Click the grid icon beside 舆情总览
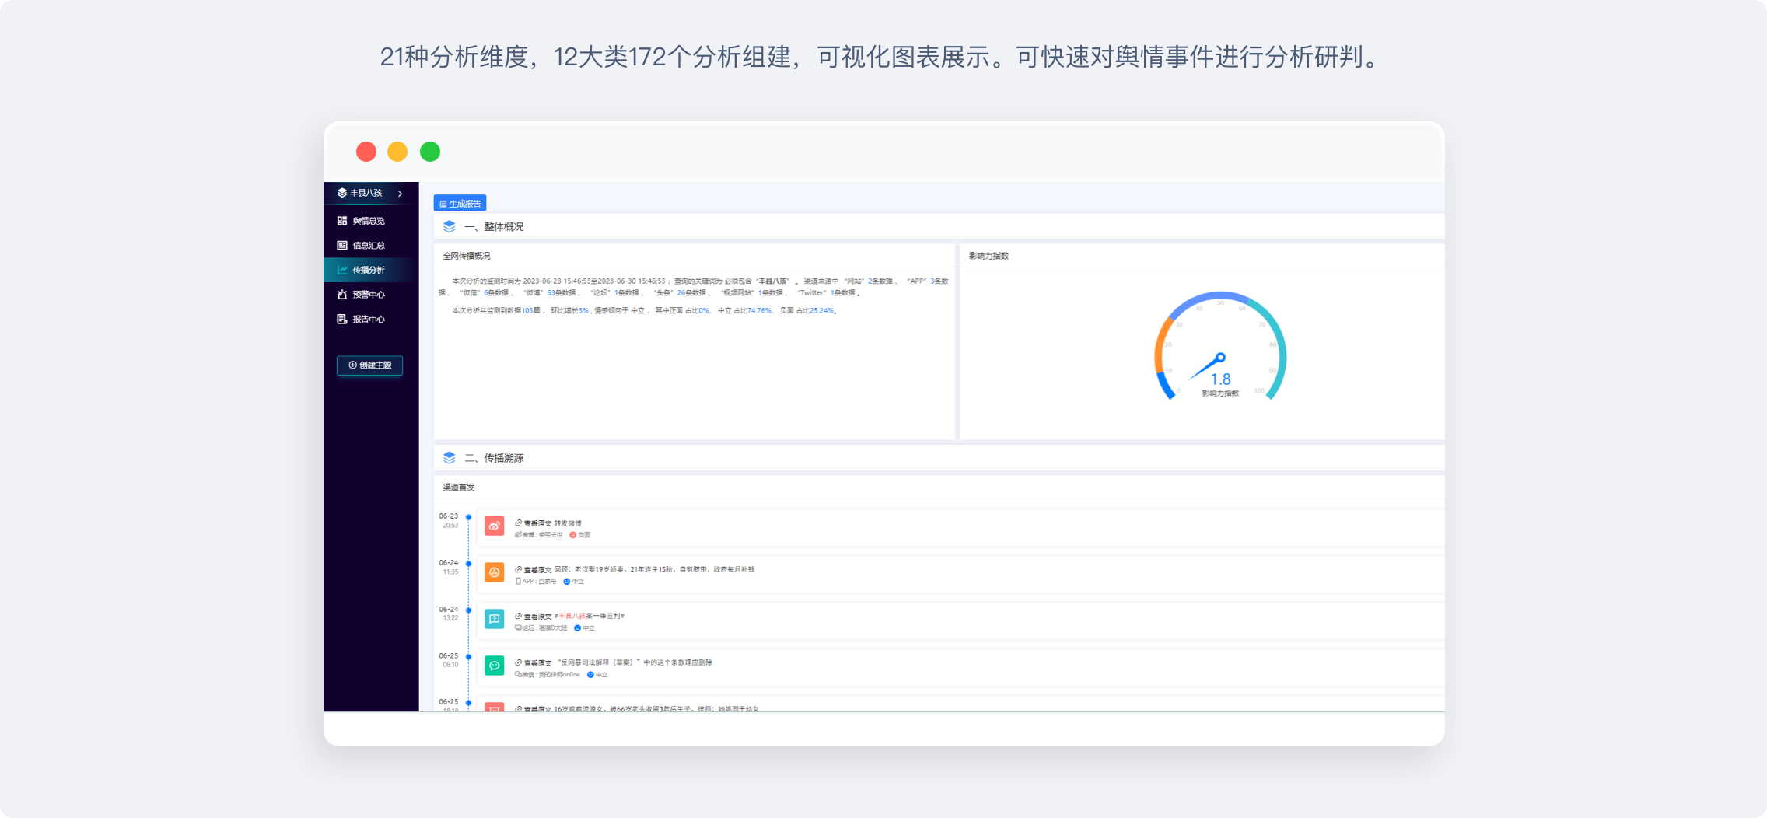 point(342,221)
